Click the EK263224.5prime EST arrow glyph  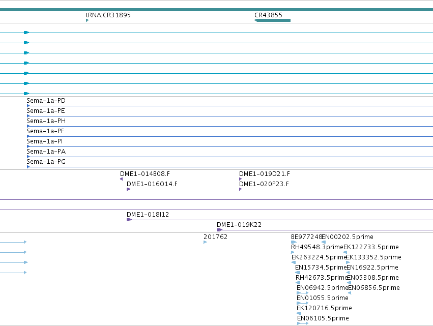294,262
